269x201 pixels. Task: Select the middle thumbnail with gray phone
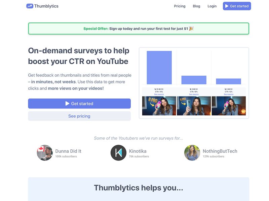point(194,106)
